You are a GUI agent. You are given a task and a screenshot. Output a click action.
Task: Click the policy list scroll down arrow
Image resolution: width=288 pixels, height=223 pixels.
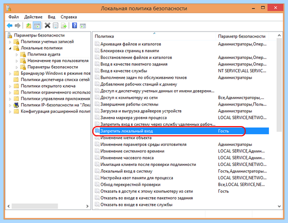279,206
